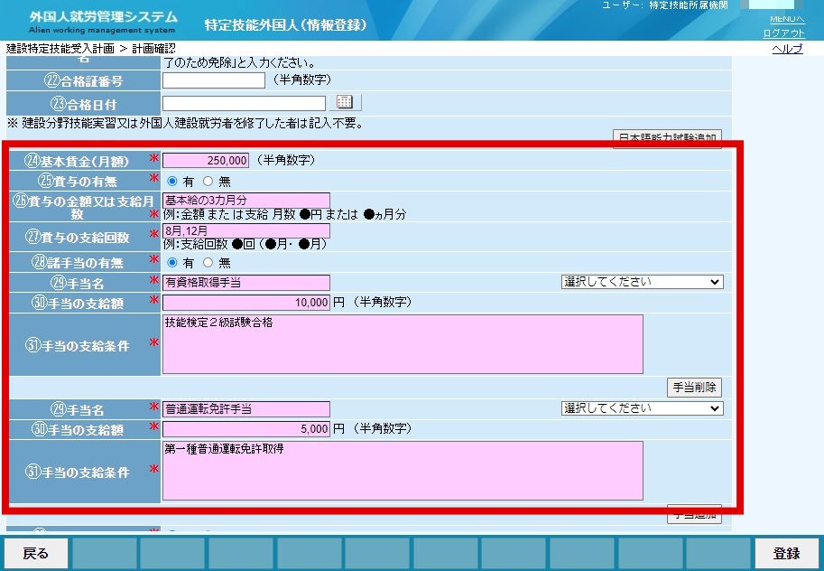
Task: Click the 合格証番号 input field
Action: 214,80
